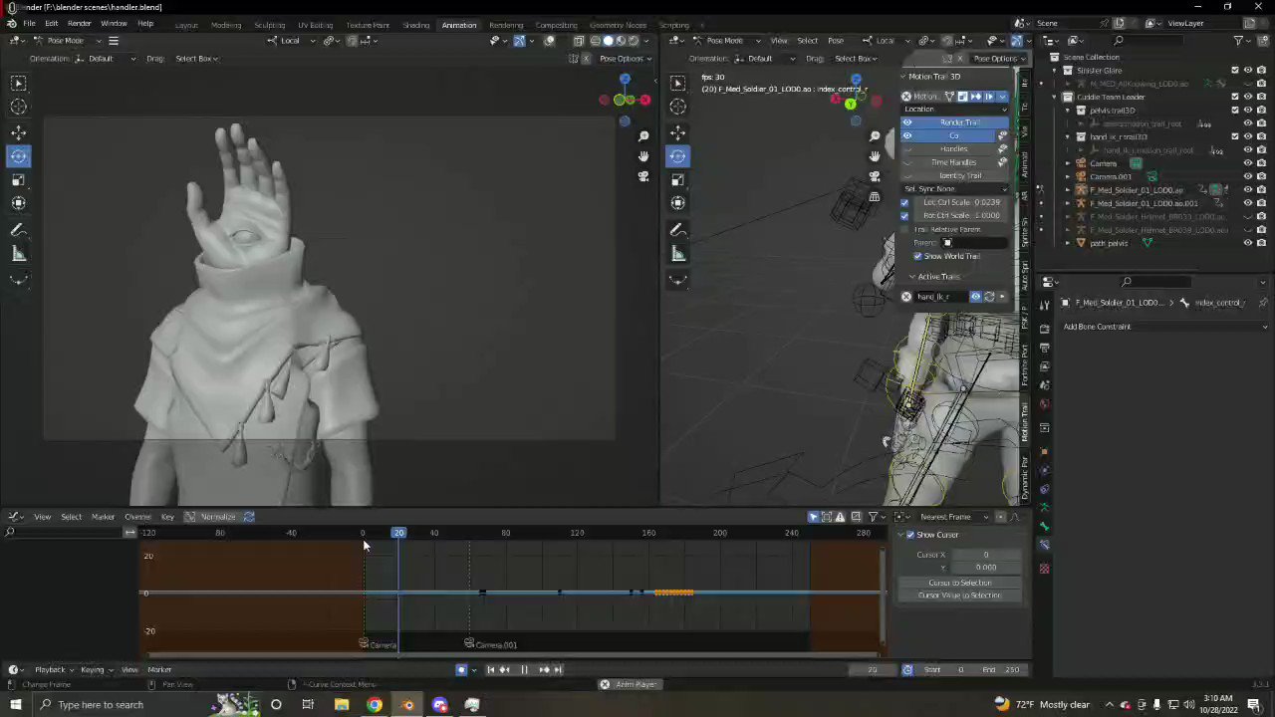The height and width of the screenshot is (717, 1275).
Task: Select the Move tool in the viewport toolbar
Action: coord(18,130)
